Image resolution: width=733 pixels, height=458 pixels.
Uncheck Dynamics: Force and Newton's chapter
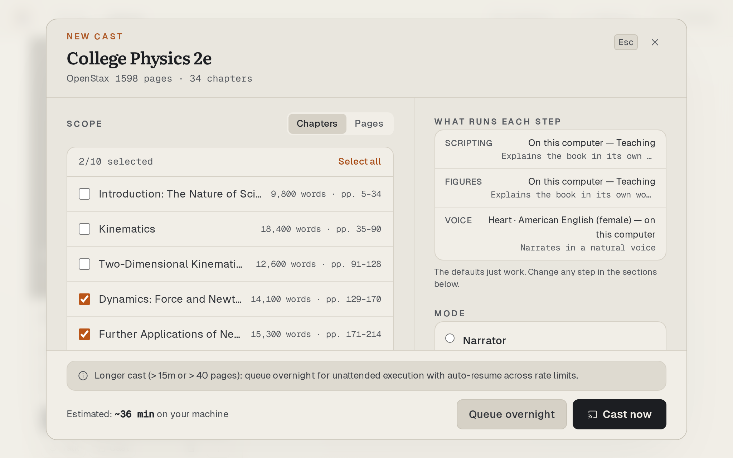pyautogui.click(x=84, y=299)
